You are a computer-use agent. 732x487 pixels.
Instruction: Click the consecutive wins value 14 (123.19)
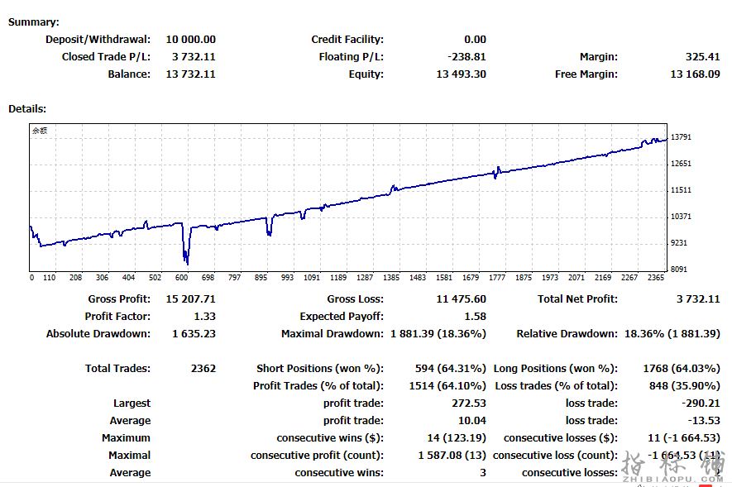457,437
